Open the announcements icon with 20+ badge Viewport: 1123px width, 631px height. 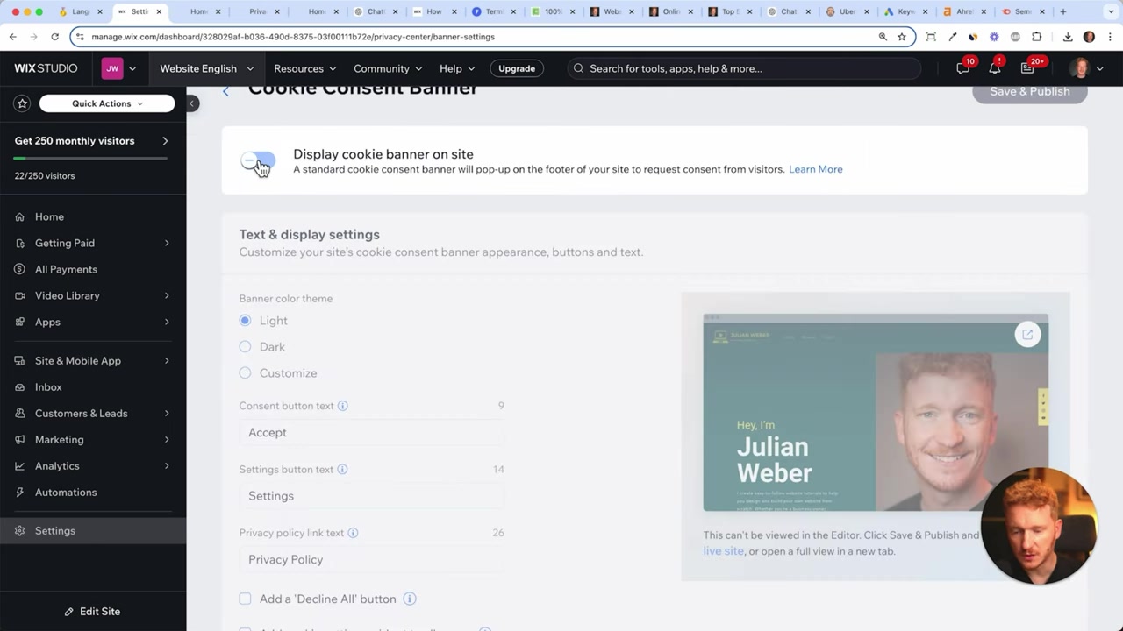pos(1028,68)
